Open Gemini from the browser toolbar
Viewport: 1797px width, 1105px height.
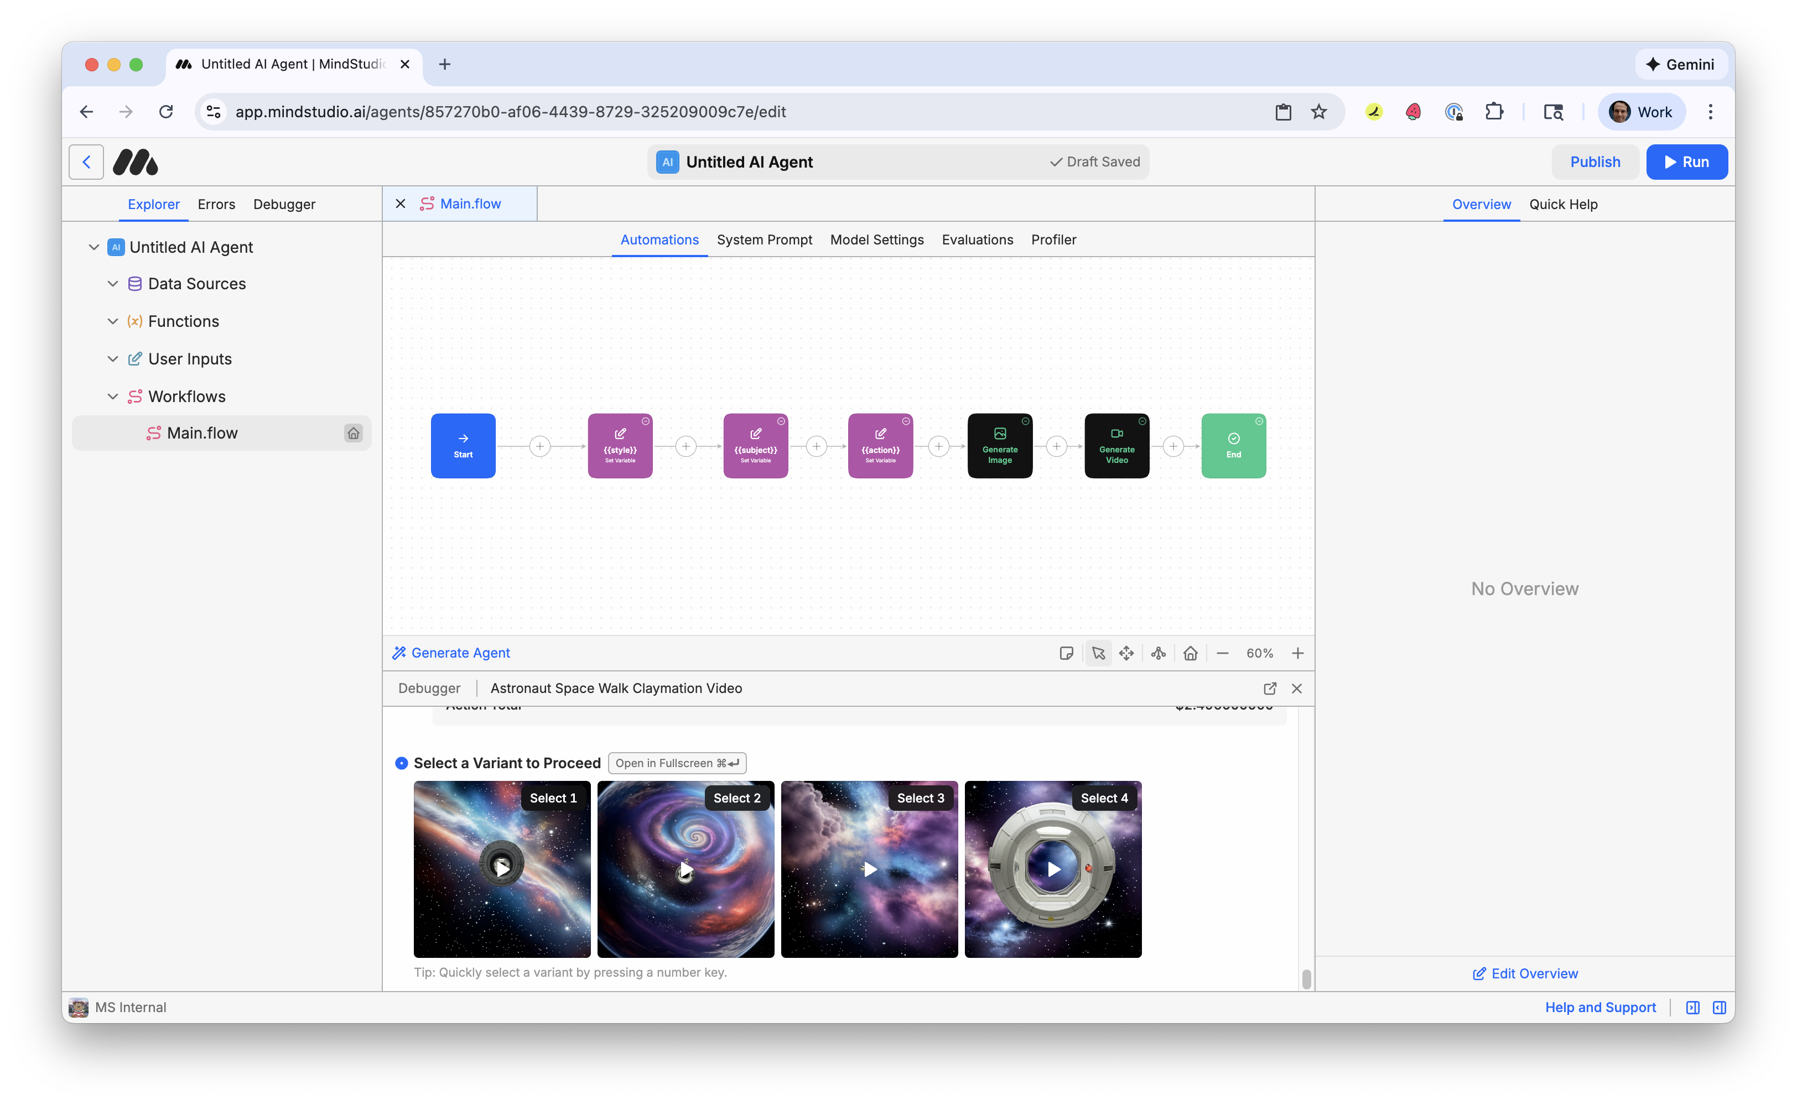point(1680,64)
